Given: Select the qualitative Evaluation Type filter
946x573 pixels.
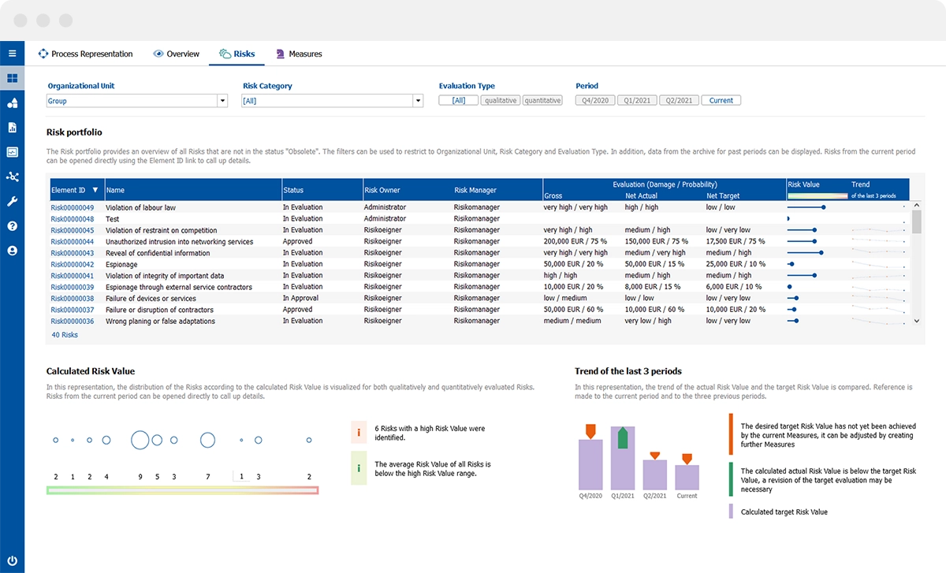Looking at the screenshot, I should point(500,100).
